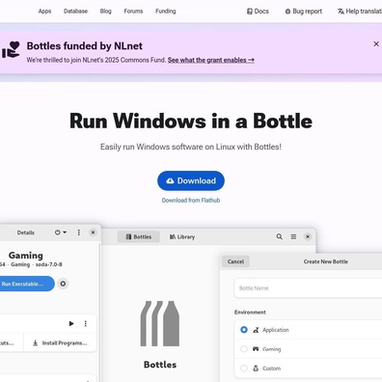This screenshot has width=382, height=382.
Task: Click the 'Run Windows in a Bottle' heading
Action: (191, 121)
